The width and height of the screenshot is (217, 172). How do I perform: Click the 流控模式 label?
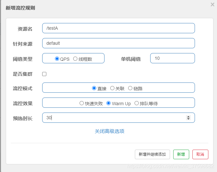pyautogui.click(x=23, y=88)
